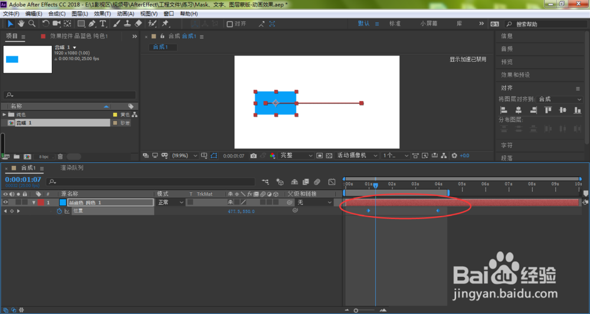The height and width of the screenshot is (314, 590).
Task: Open the 活动摄像机 view dropdown
Action: click(357, 156)
